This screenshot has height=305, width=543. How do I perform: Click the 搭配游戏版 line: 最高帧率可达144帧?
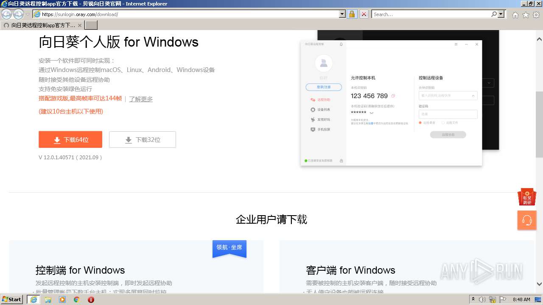[x=80, y=98]
